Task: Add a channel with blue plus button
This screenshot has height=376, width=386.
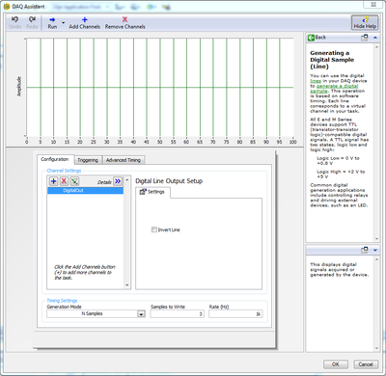Action: [x=54, y=181]
